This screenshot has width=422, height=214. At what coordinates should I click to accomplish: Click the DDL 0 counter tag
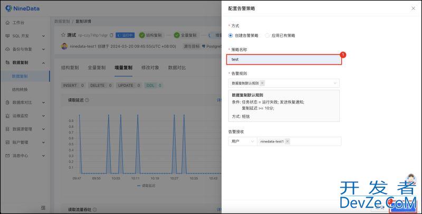154,85
